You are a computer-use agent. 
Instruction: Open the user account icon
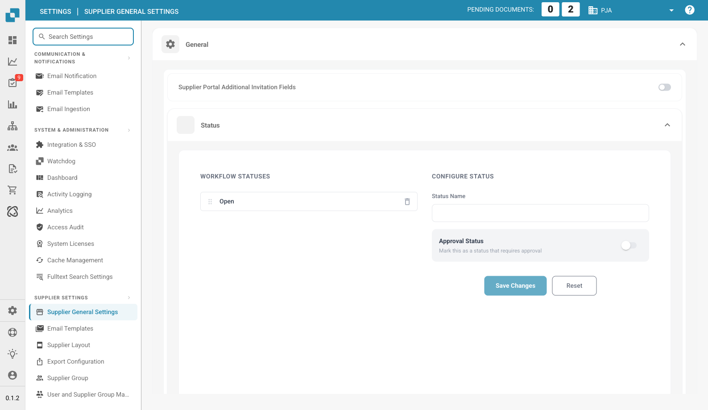coord(12,375)
